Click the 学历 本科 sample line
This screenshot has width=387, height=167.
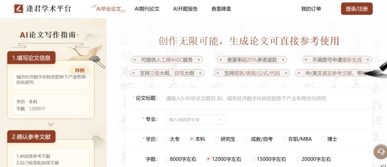tap(27, 102)
